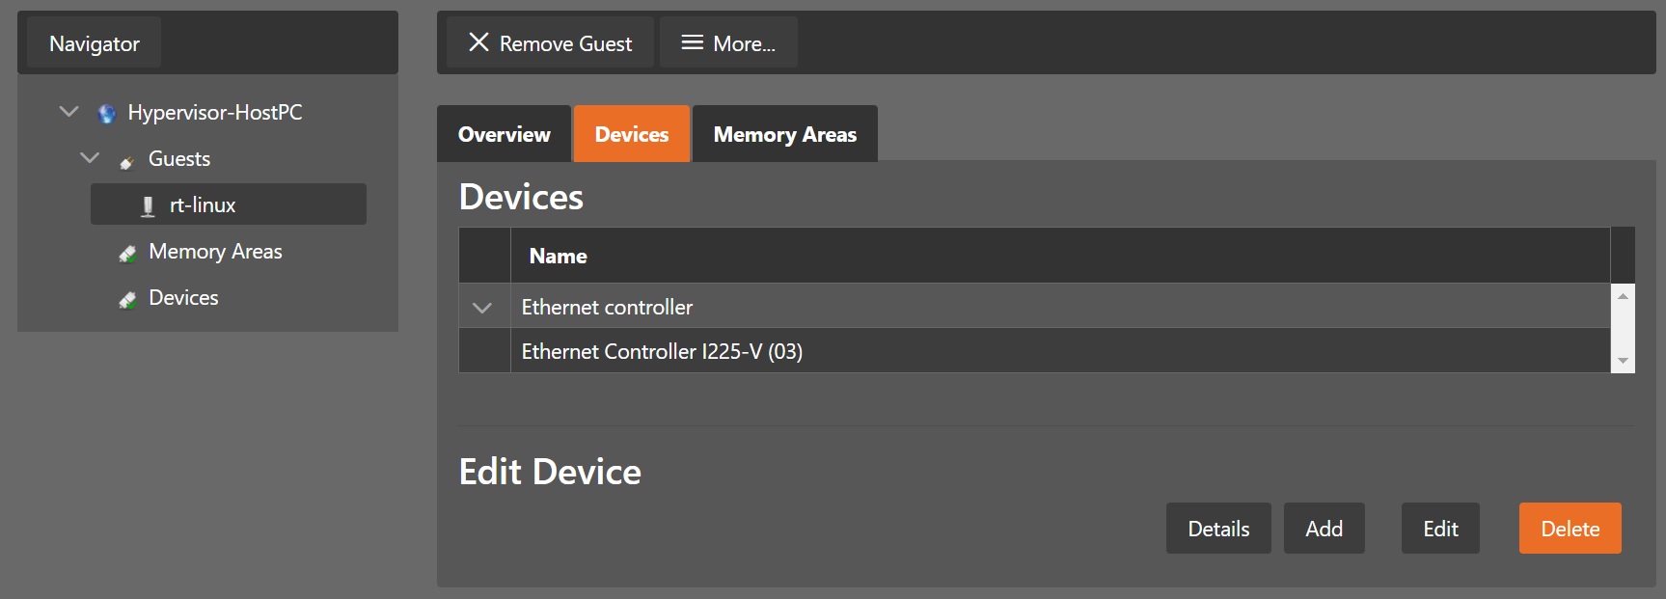
Task: Click the Edit button in Edit Device
Action: 1439,528
